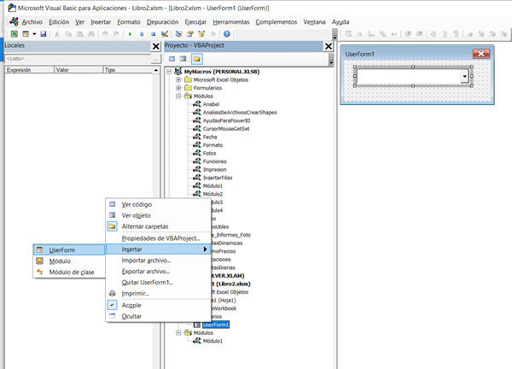Expand the Microsoft Excel Objetos folder
Image resolution: width=512 pixels, height=369 pixels.
(x=177, y=79)
